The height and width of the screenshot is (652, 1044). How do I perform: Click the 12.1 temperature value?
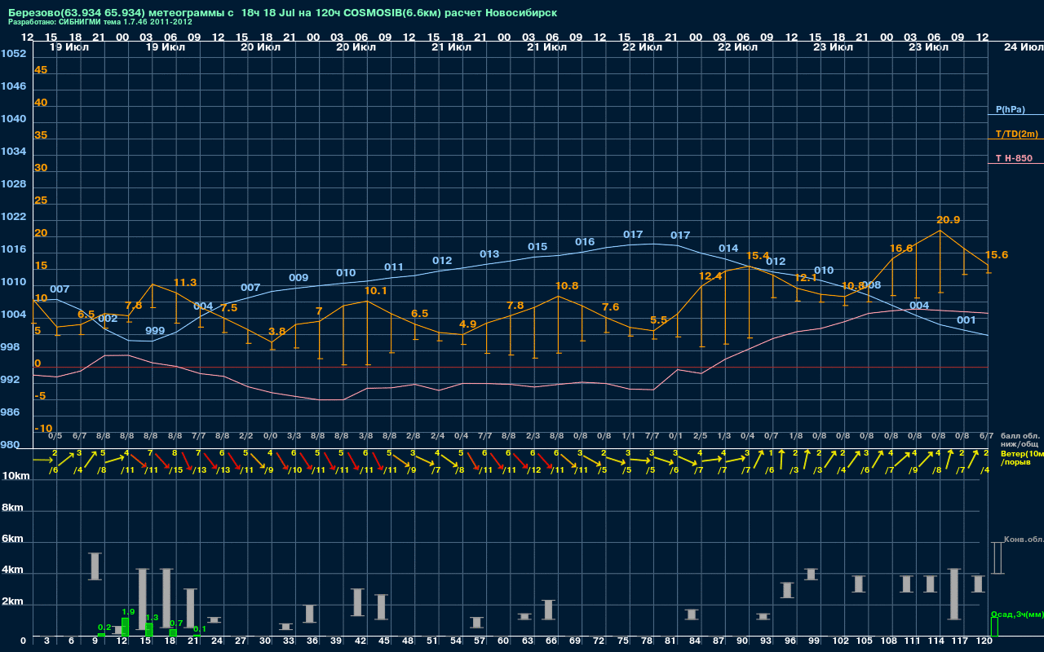coord(806,278)
